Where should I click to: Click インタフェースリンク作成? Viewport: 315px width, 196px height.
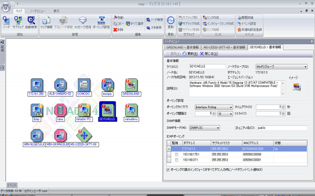pyautogui.click(x=218, y=23)
